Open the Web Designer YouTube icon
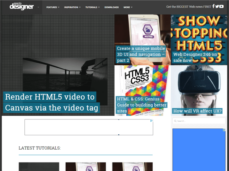The height and width of the screenshot is (171, 229). pyautogui.click(x=221, y=6)
